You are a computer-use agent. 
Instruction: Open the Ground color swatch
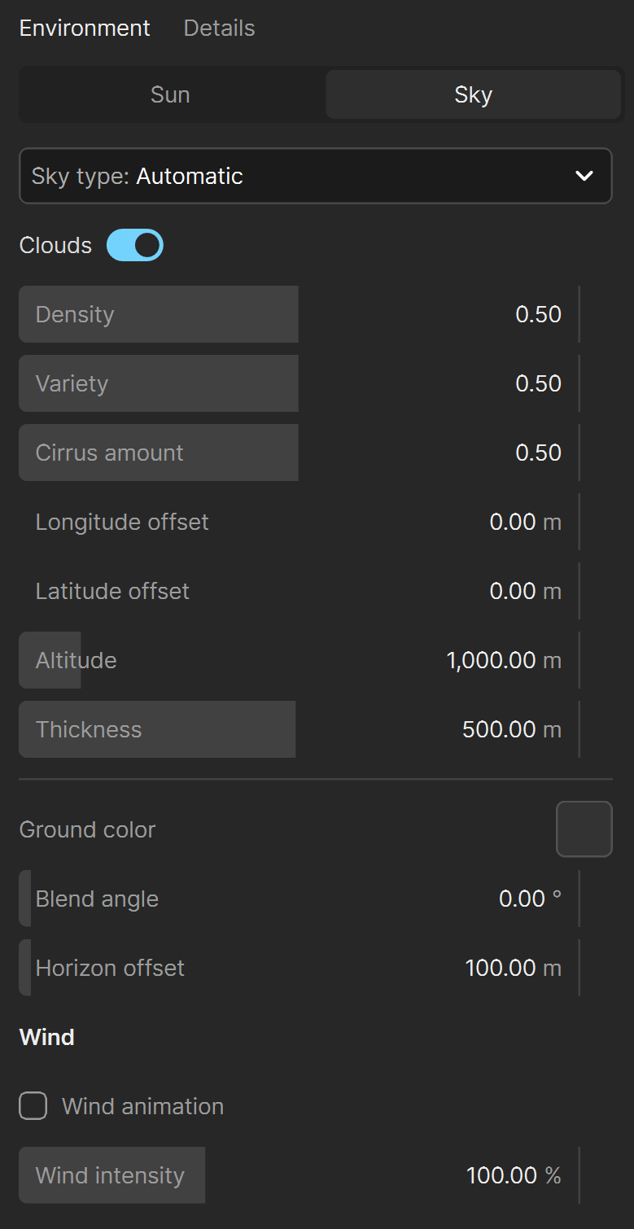click(x=584, y=829)
